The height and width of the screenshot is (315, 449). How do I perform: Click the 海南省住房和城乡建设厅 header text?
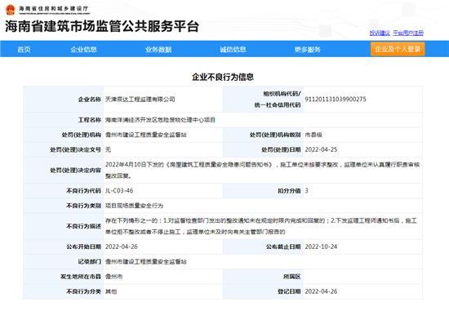54,9
